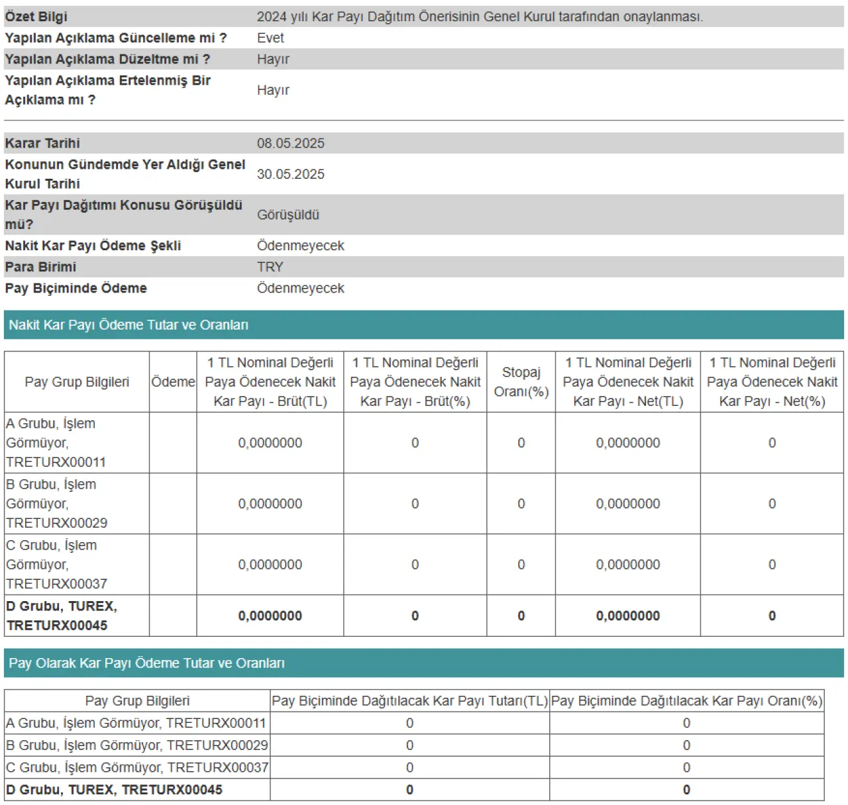The height and width of the screenshot is (805, 848).
Task: Select the 2024 yılı Kar Payı summary text
Action: click(480, 17)
